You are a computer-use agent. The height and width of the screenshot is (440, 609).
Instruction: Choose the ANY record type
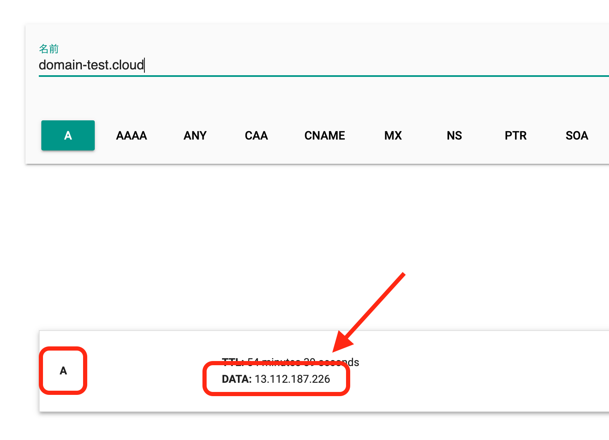pyautogui.click(x=195, y=135)
